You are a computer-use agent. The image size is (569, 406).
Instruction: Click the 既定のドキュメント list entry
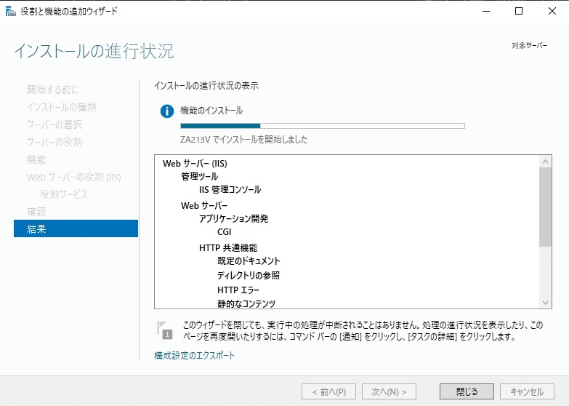[249, 261]
